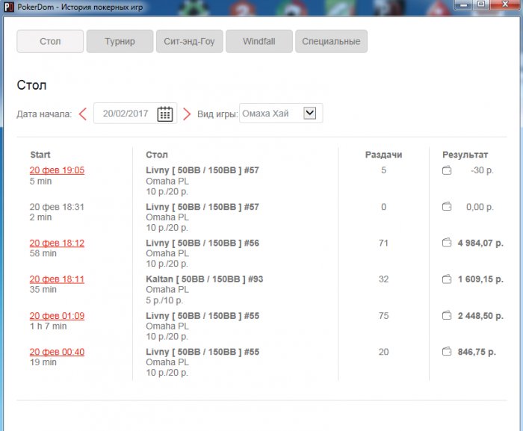
Task: Select the Результат column header
Action: click(465, 155)
